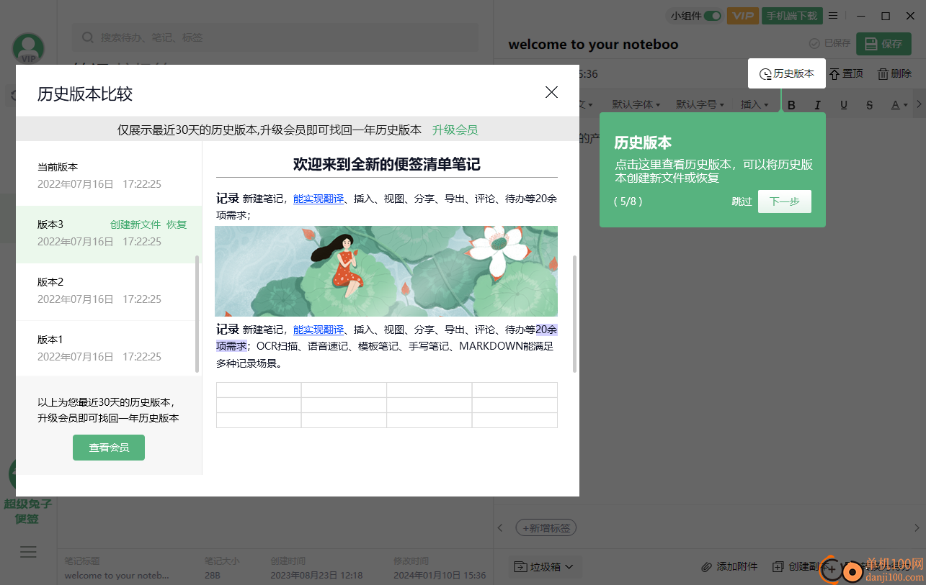Image resolution: width=926 pixels, height=585 pixels.
Task: Toggle italic formatting (I)
Action: coord(817,105)
